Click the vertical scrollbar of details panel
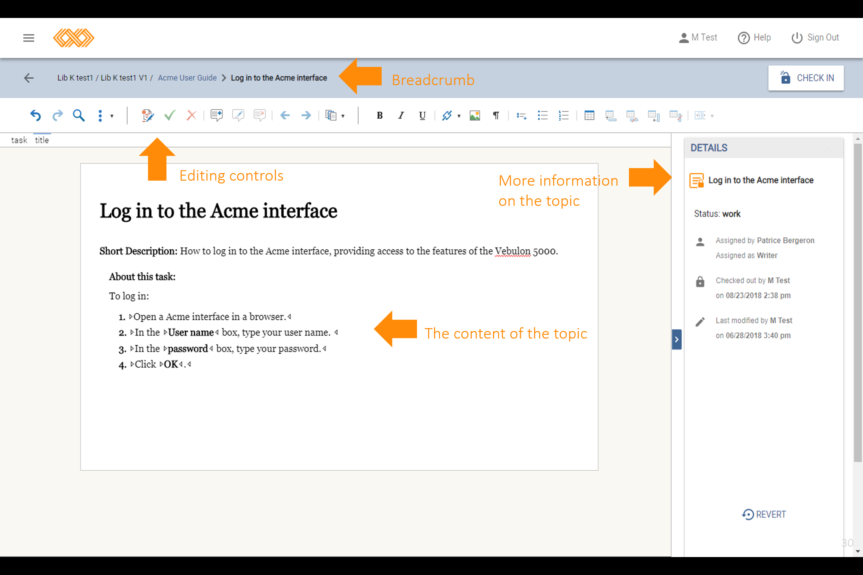This screenshot has width=863, height=575. point(858,303)
